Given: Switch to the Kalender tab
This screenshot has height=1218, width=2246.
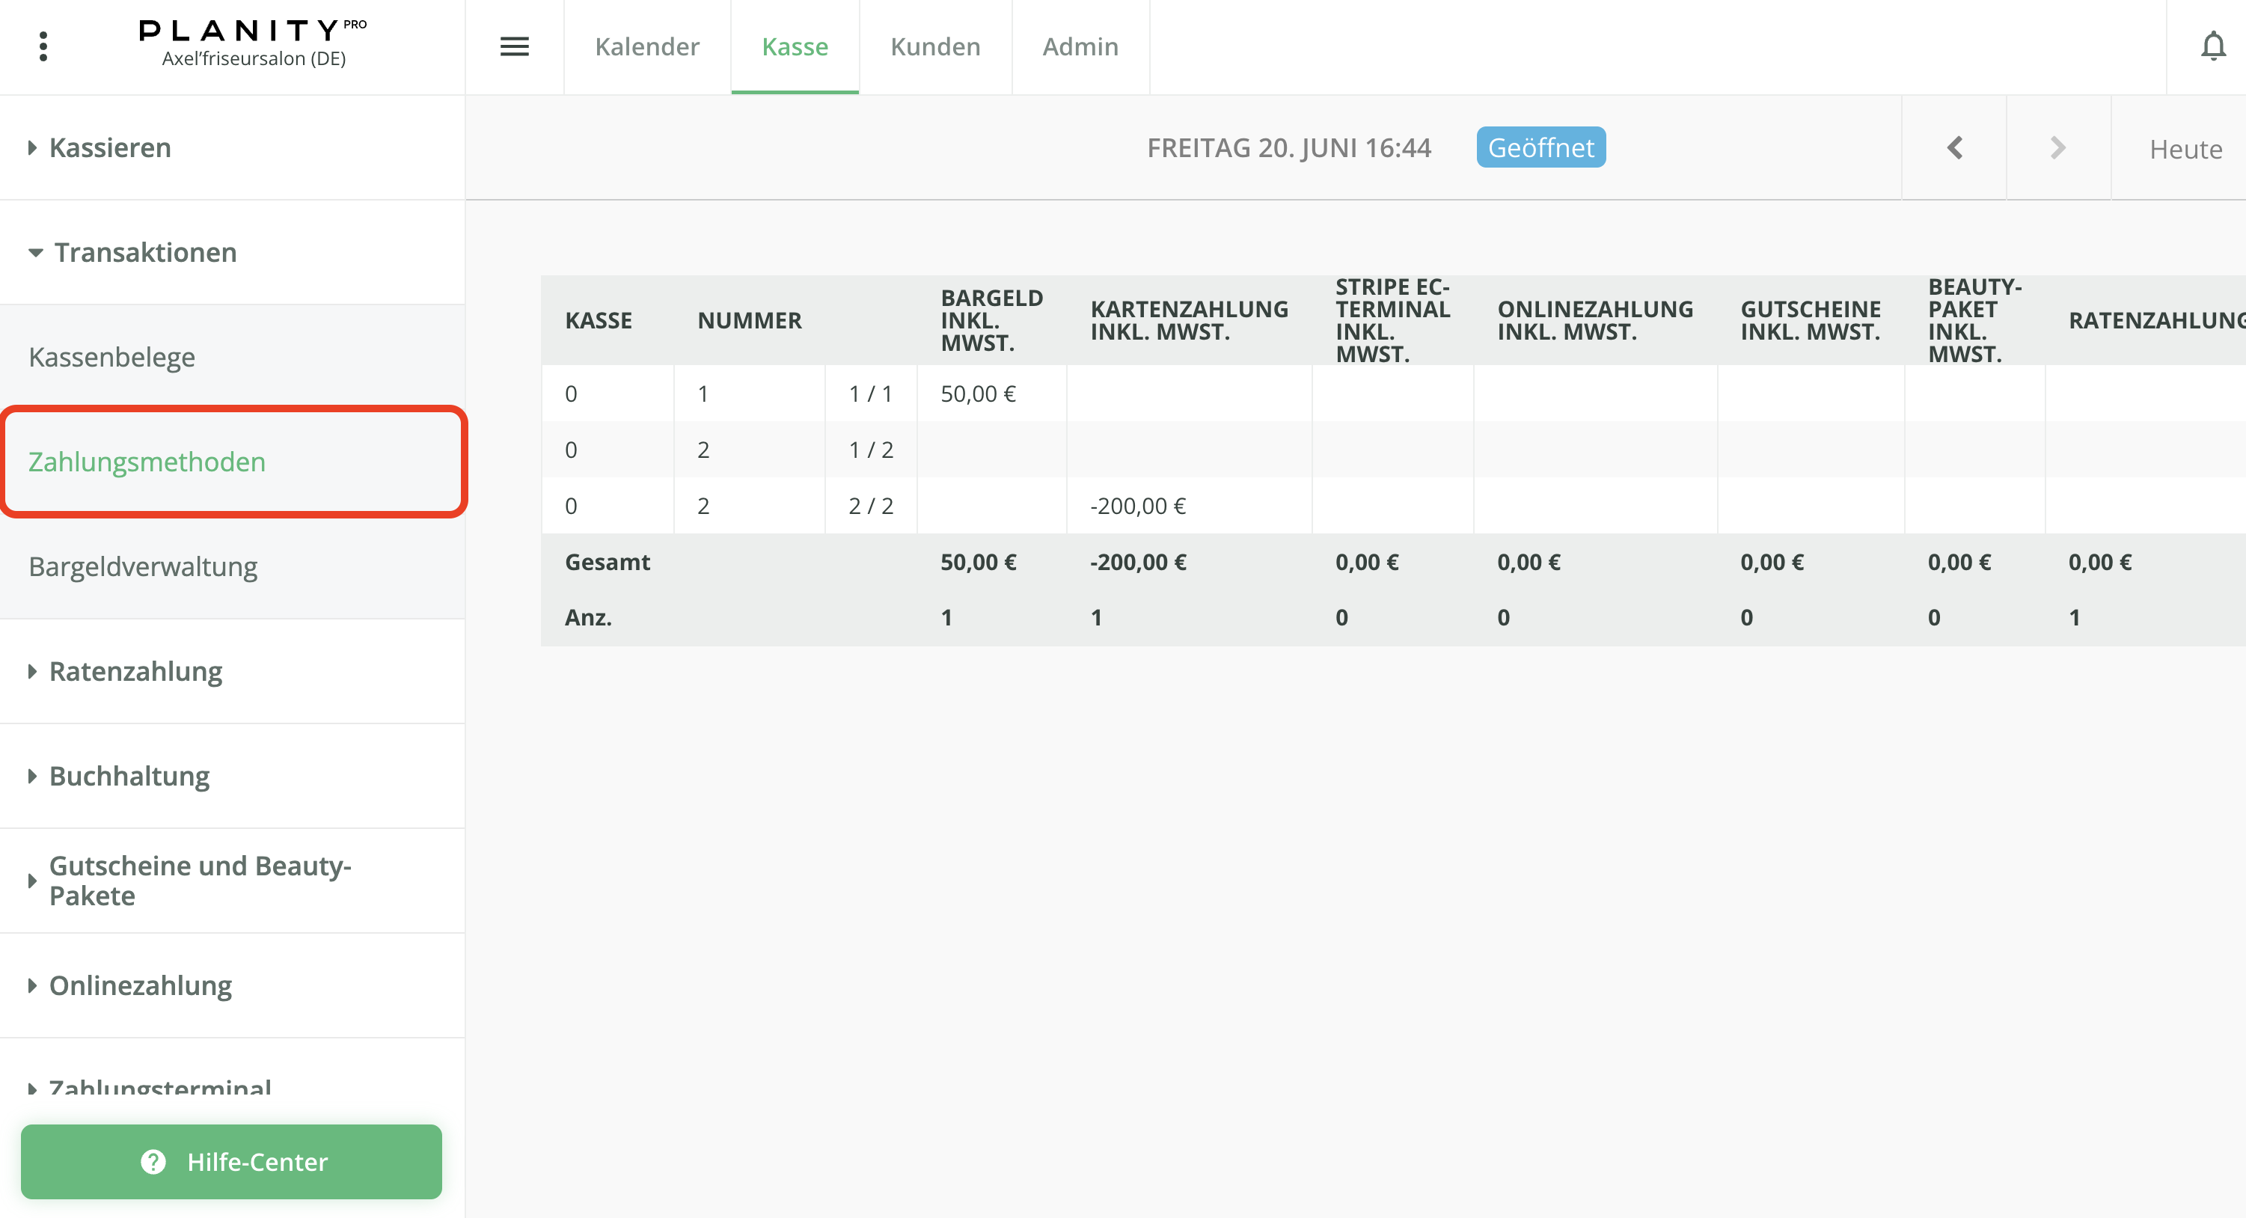Looking at the screenshot, I should [x=647, y=46].
